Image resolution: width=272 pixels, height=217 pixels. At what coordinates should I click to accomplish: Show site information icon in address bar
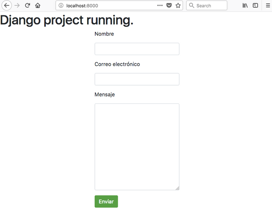61,6
